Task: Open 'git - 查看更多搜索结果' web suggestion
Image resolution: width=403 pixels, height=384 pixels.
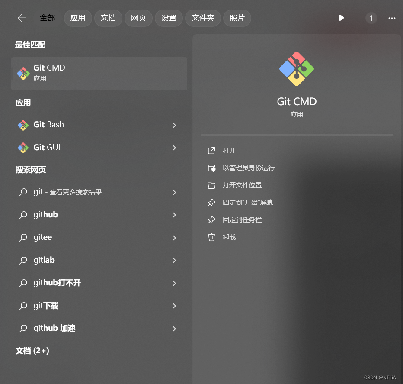Action: click(99, 192)
